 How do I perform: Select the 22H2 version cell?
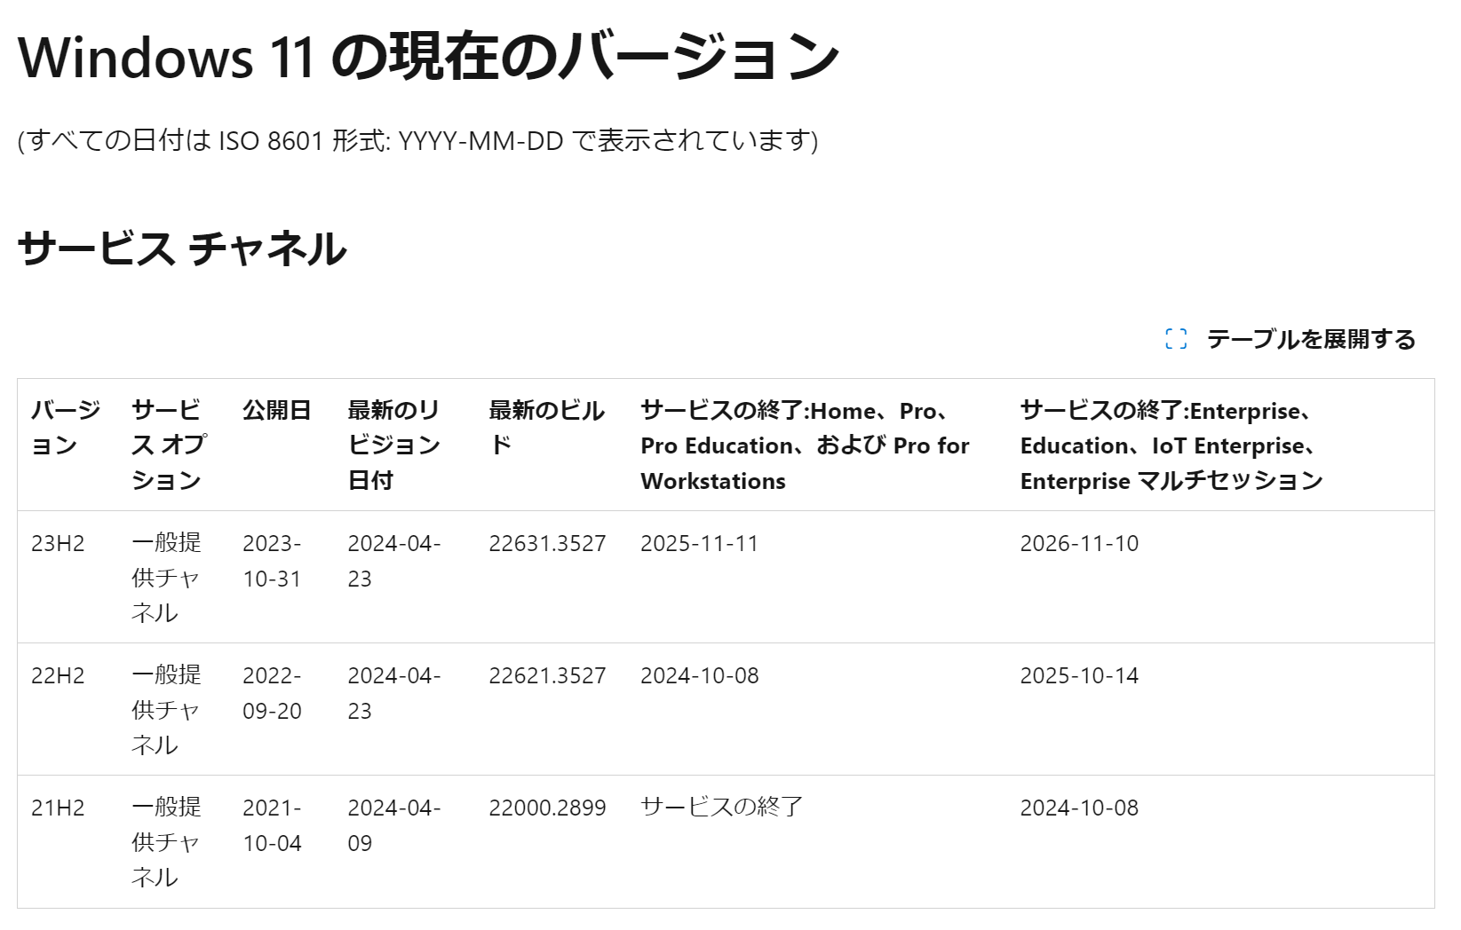tap(58, 675)
